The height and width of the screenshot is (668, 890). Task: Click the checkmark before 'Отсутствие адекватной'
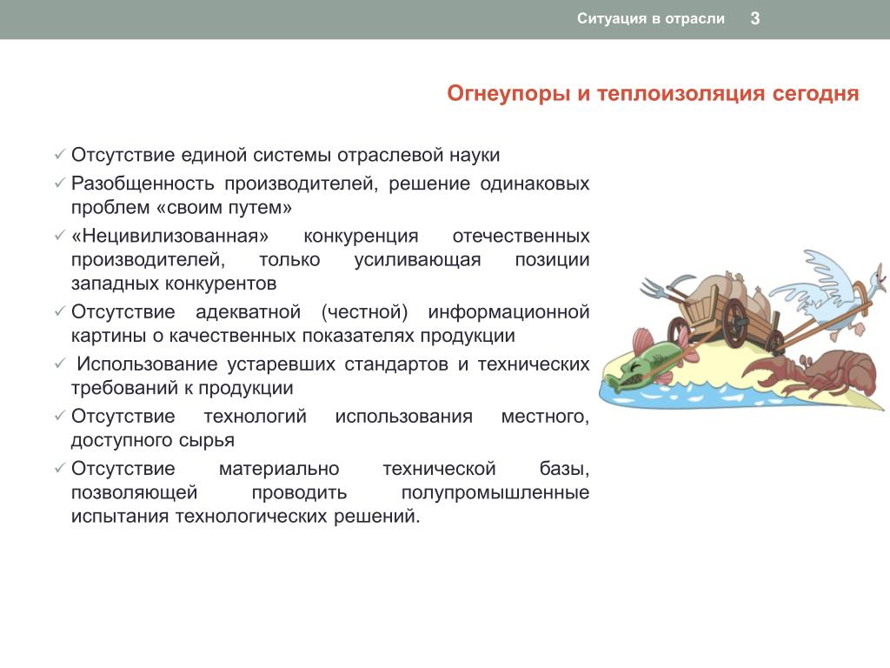[x=60, y=311]
